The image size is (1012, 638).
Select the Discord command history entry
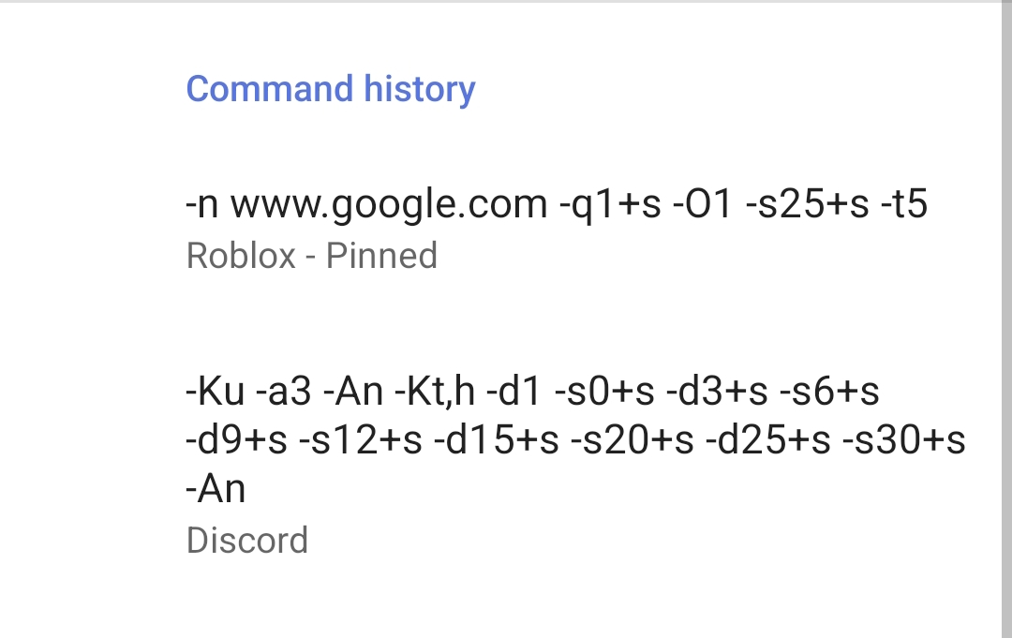pos(575,464)
